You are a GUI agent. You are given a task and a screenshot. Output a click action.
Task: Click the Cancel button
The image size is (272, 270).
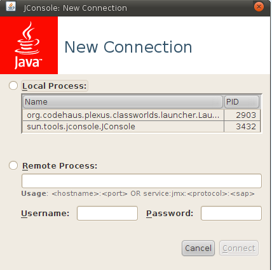(198, 248)
